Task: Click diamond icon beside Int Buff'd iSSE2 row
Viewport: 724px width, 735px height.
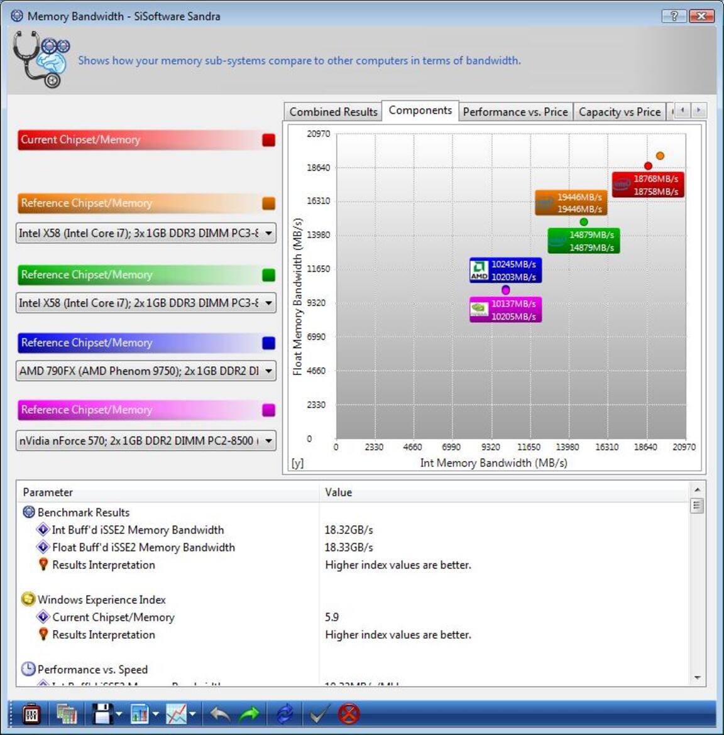Action: [43, 530]
